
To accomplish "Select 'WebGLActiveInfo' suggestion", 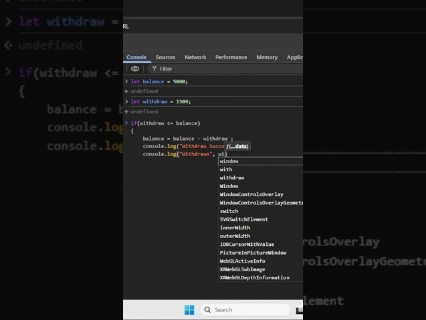I will (x=260, y=261).
